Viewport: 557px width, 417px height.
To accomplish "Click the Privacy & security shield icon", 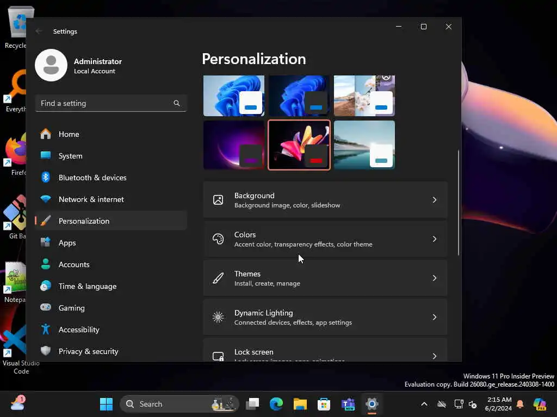I will point(46,351).
